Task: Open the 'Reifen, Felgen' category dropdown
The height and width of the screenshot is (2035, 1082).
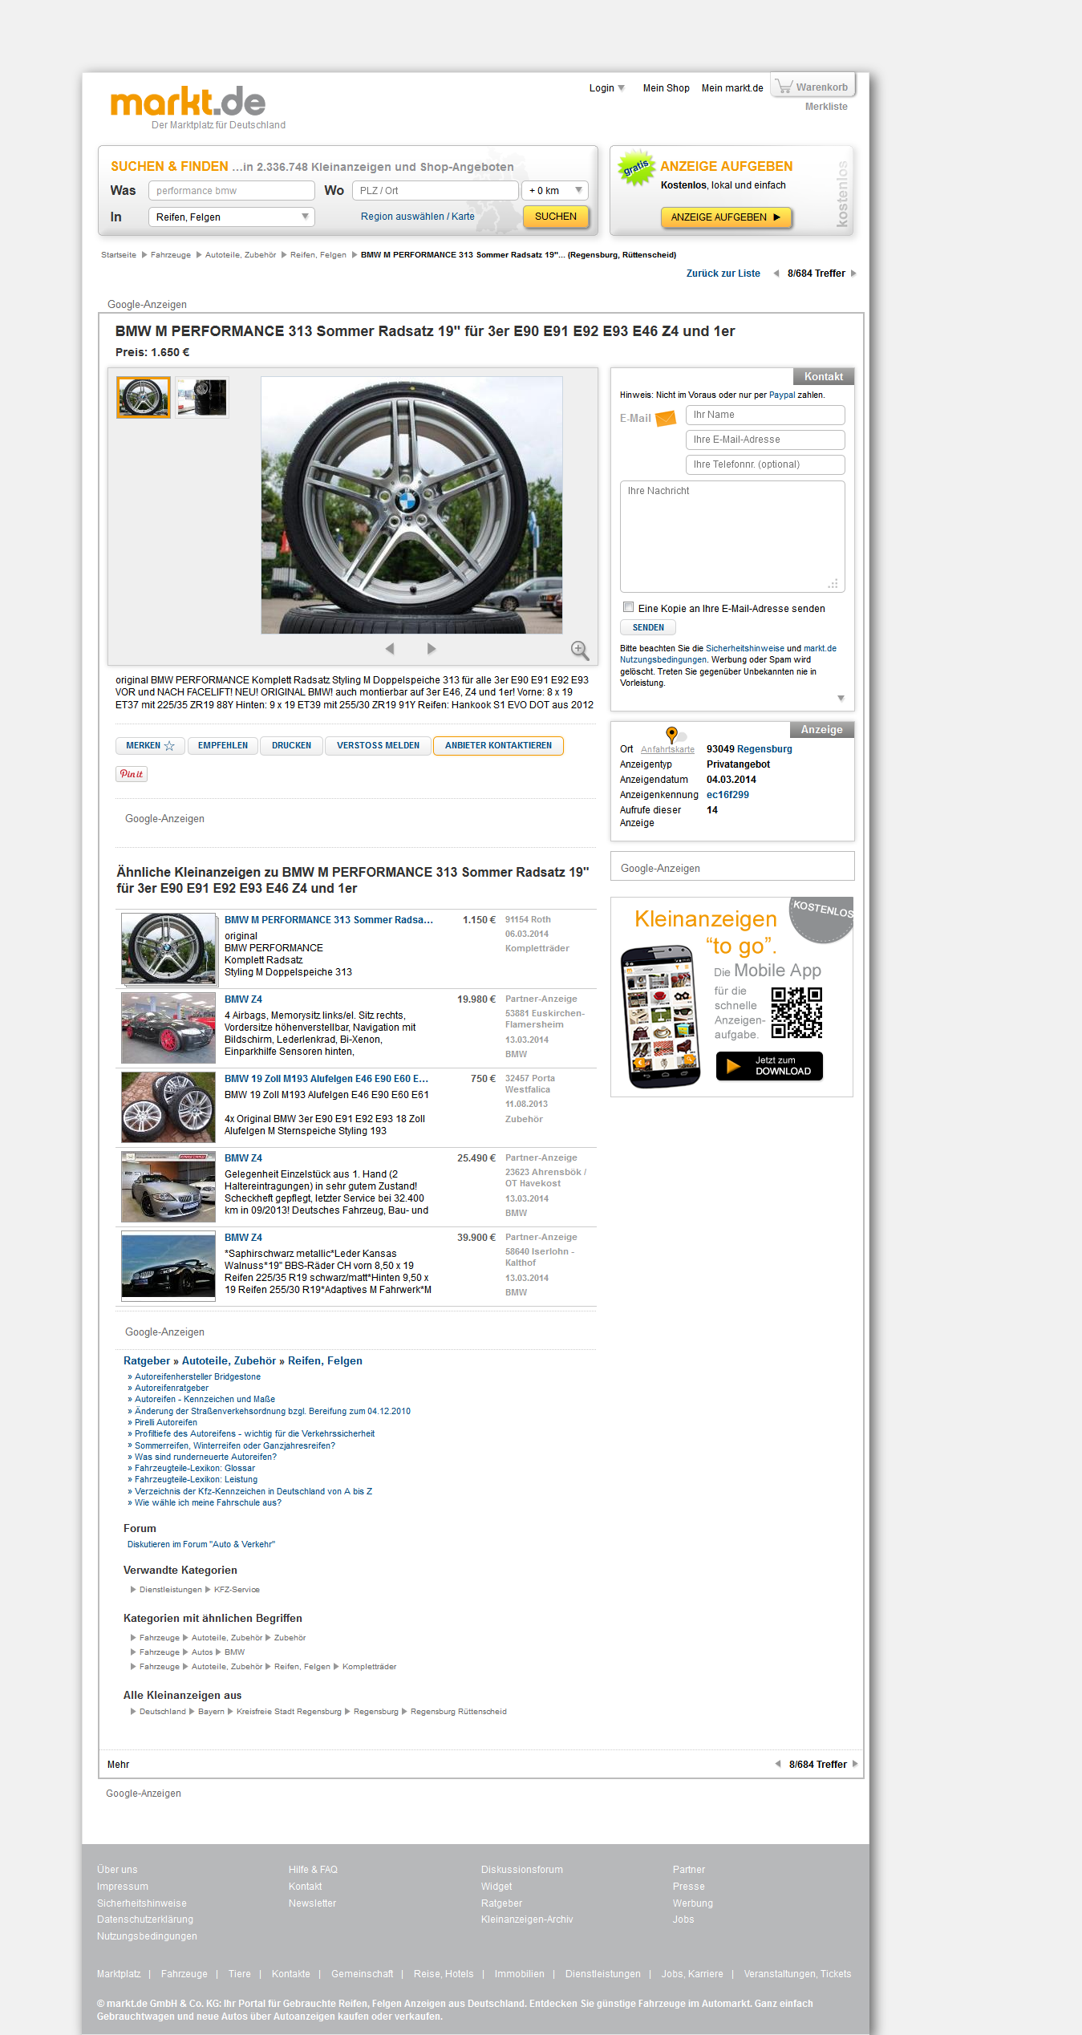Action: click(x=232, y=217)
